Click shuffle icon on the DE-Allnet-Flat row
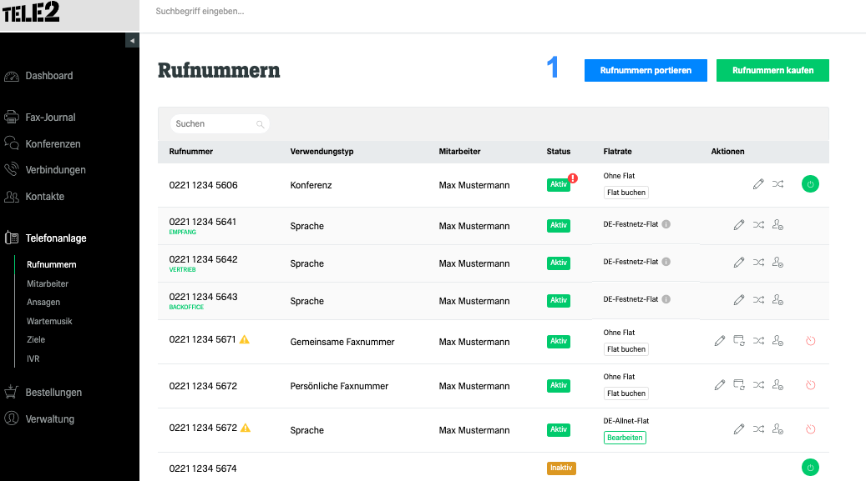 [x=758, y=429]
